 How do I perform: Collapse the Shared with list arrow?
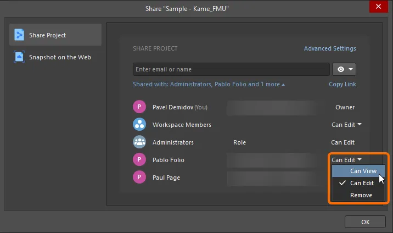click(x=283, y=85)
